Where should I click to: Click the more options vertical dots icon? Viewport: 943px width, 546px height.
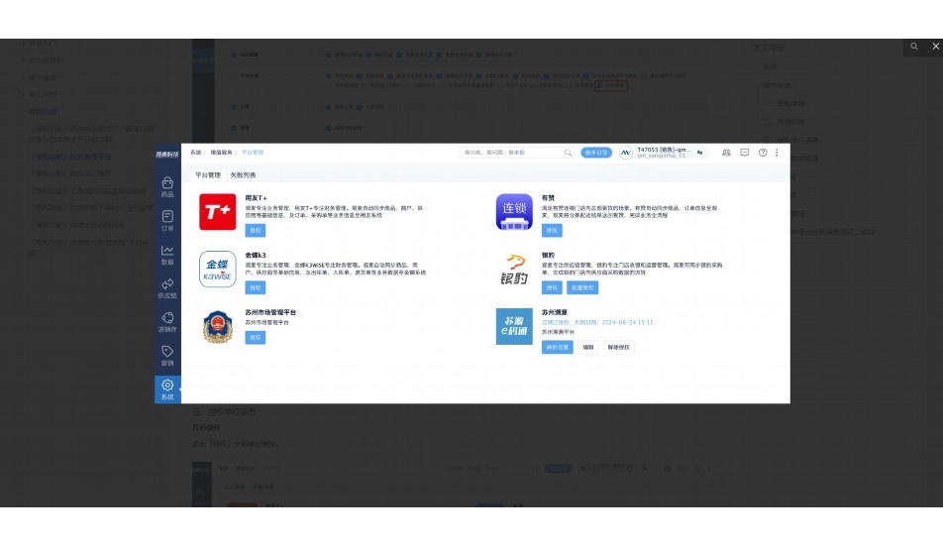click(x=777, y=153)
